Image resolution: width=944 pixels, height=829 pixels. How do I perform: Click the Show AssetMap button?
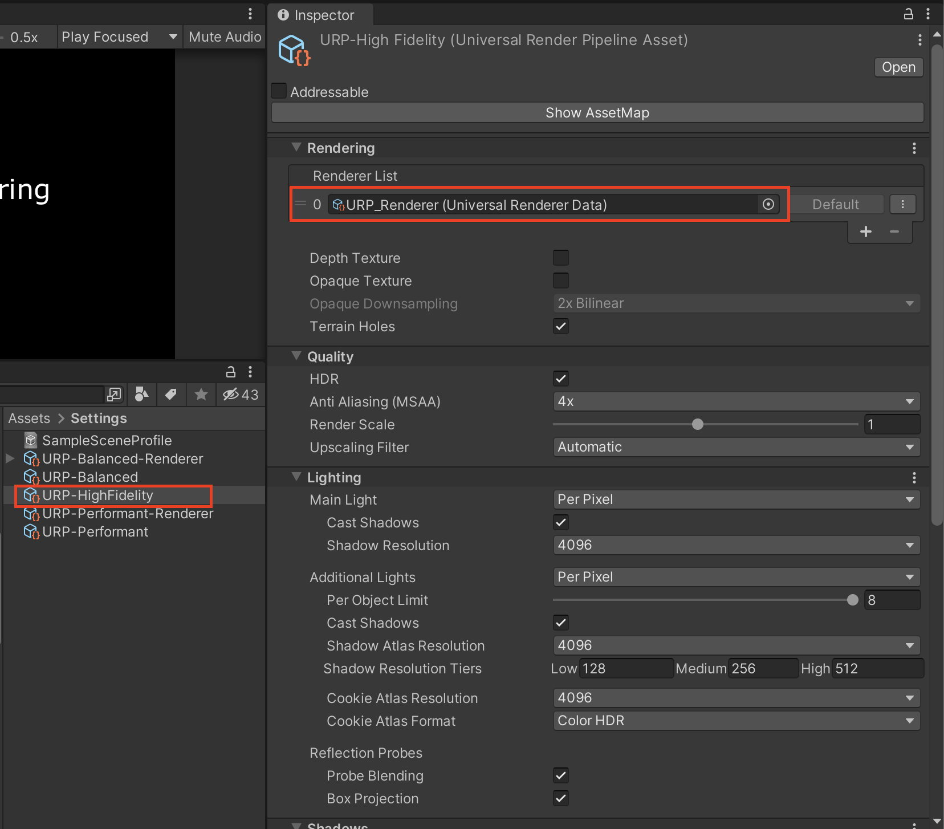(x=597, y=113)
